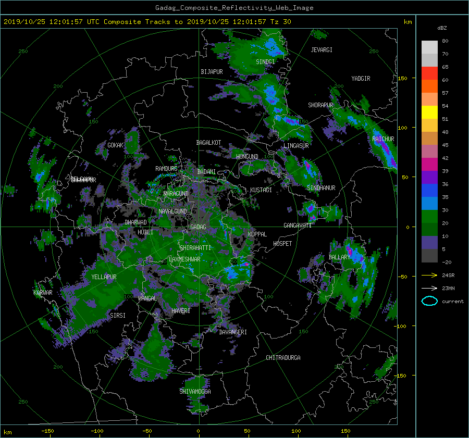The width and height of the screenshot is (469, 438).
Task: Click the SHIVAMOGGA city label
Action: (x=195, y=391)
